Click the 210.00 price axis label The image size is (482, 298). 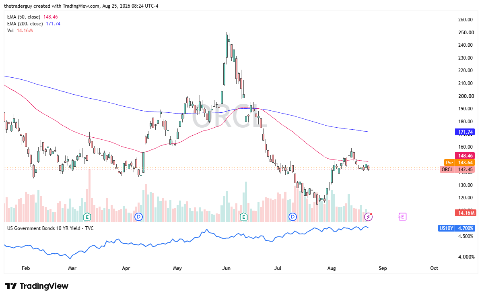(x=466, y=83)
